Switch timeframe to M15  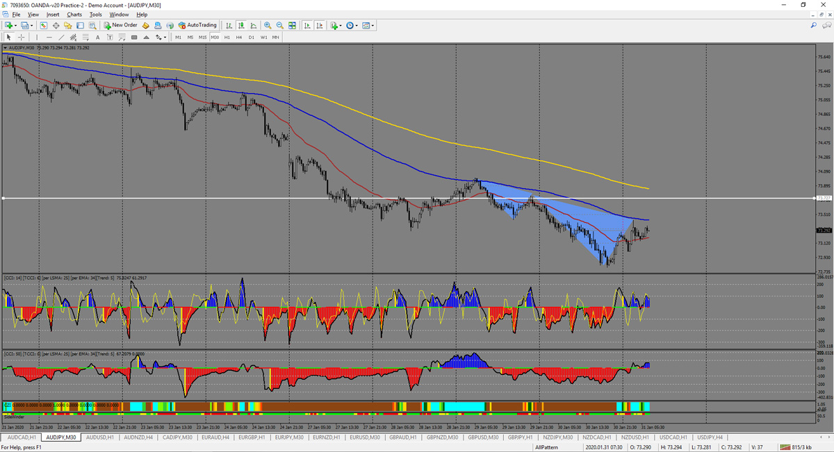[202, 37]
